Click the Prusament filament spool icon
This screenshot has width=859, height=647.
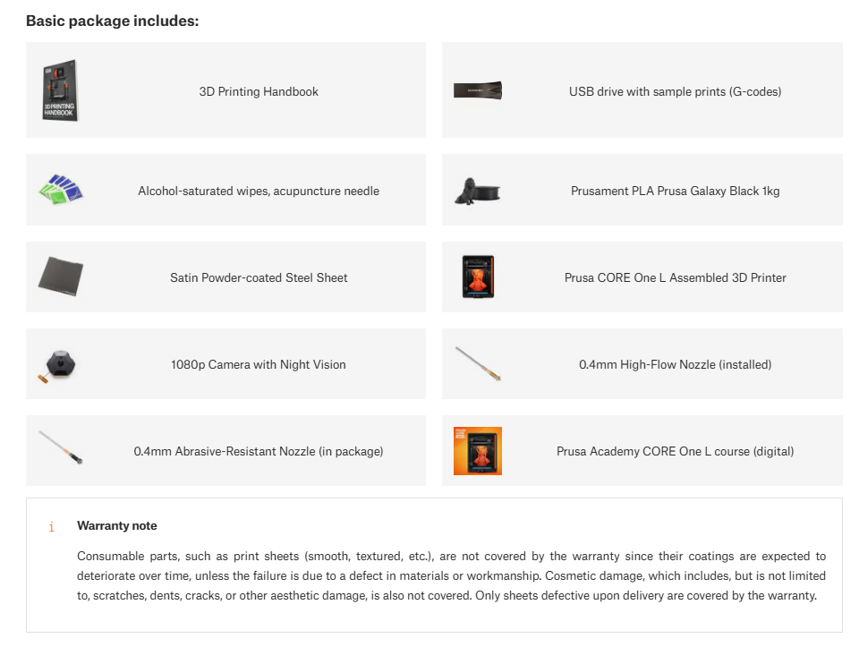coord(478,191)
